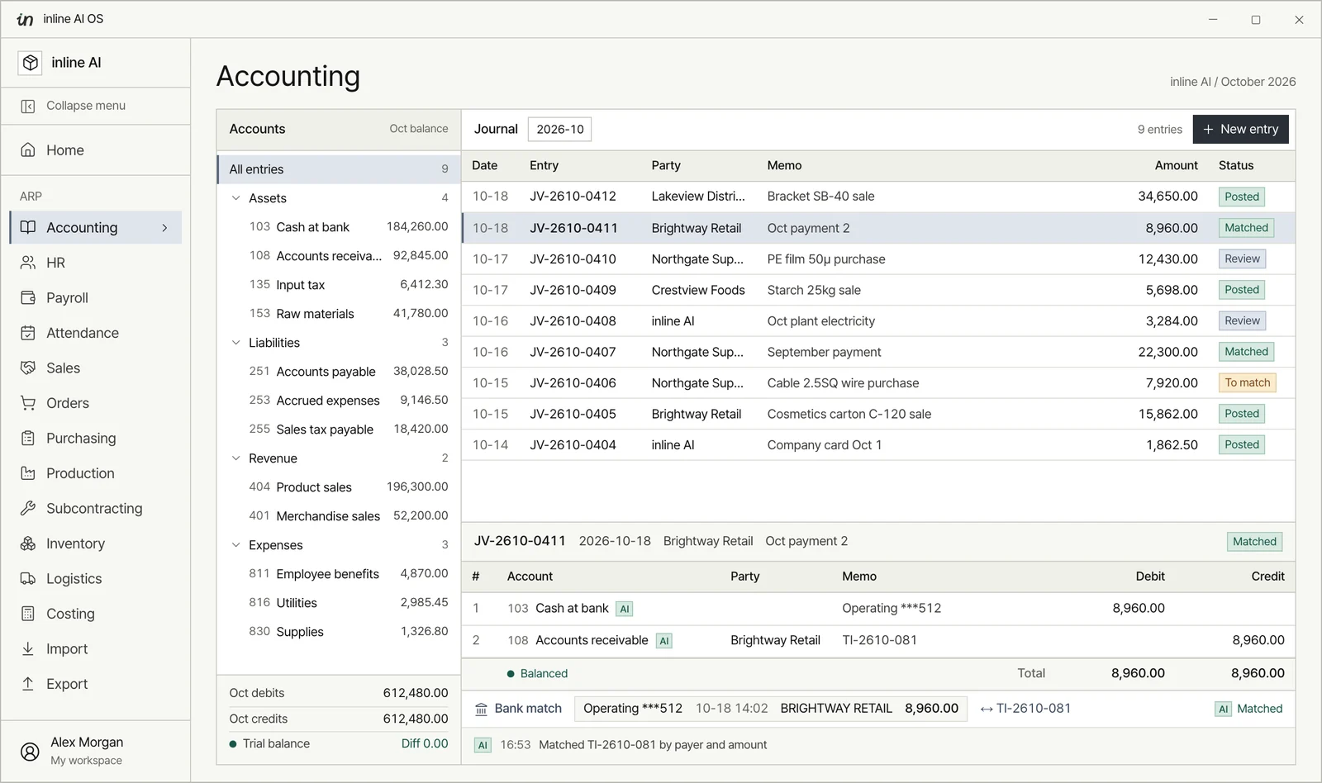The height and width of the screenshot is (783, 1322).
Task: Select account 816 Utilities
Action: click(339, 603)
